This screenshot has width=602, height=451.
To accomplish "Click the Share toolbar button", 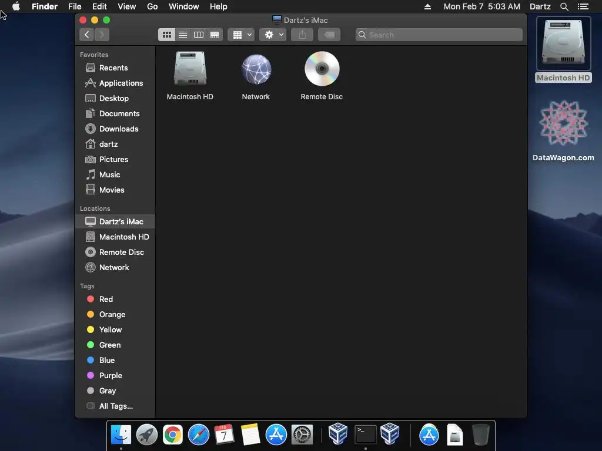I will click(302, 35).
